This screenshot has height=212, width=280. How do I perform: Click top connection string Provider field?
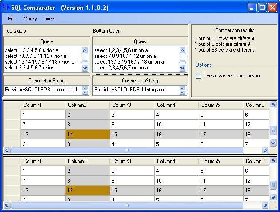43,90
